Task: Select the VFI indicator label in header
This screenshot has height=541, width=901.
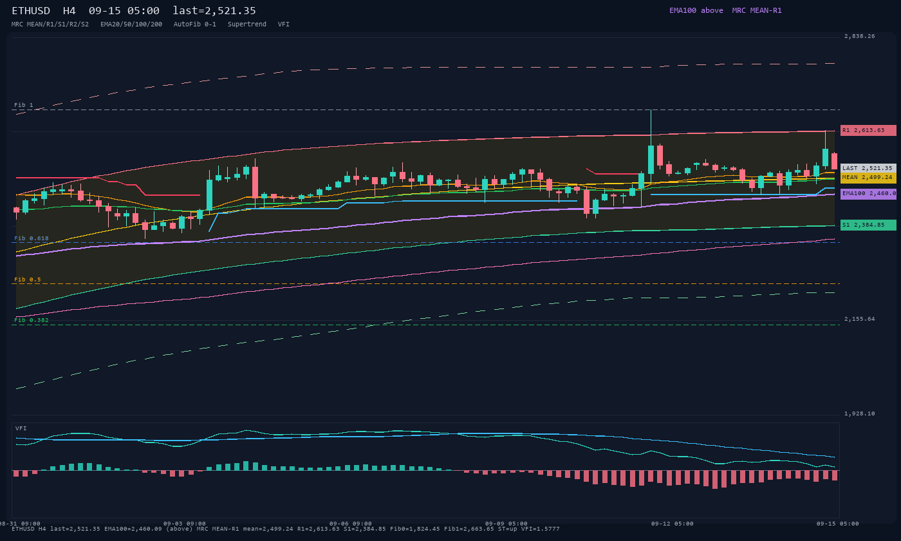Action: [284, 24]
